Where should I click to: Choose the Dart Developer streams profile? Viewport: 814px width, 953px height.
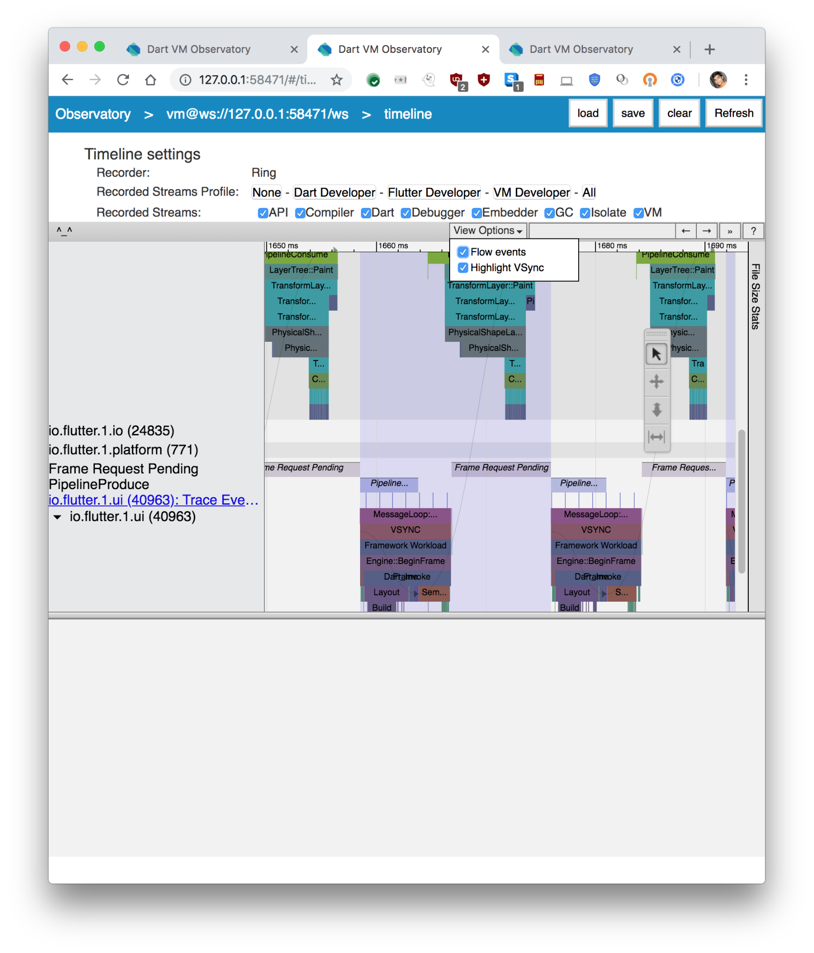coord(334,193)
